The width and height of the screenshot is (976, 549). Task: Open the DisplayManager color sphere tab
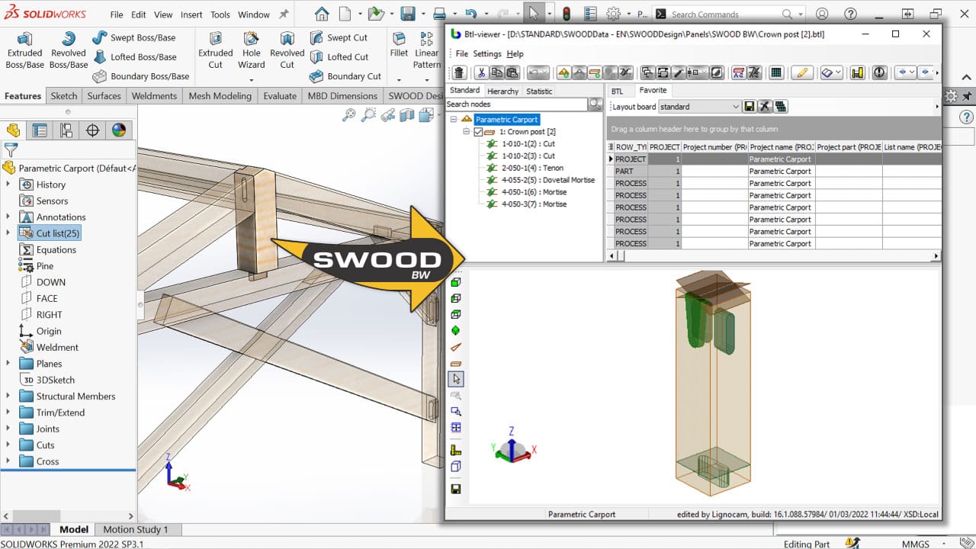tap(119, 130)
